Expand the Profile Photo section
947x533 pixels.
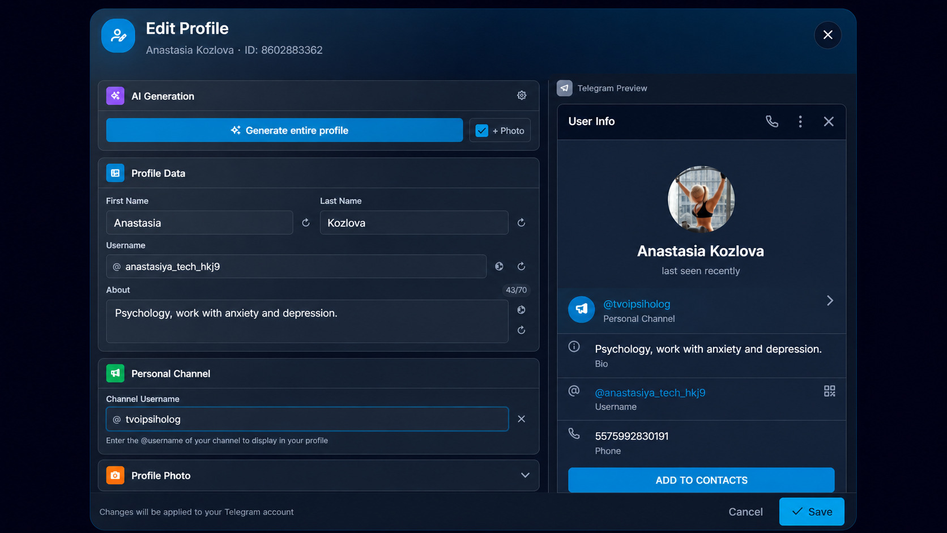pos(525,475)
